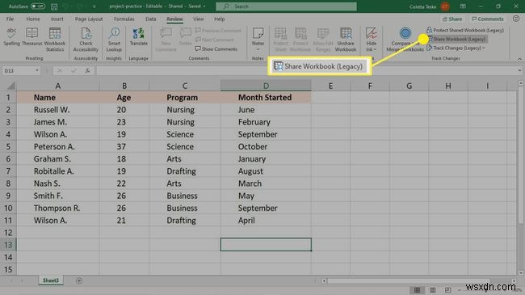Toggle AutoSave switch
Image resolution: width=525 pixels, height=295 pixels.
(38, 6)
